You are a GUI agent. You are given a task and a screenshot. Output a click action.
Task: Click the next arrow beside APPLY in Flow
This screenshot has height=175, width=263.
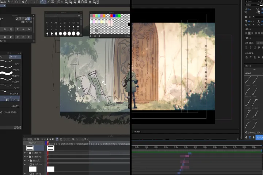[x=254, y=137]
